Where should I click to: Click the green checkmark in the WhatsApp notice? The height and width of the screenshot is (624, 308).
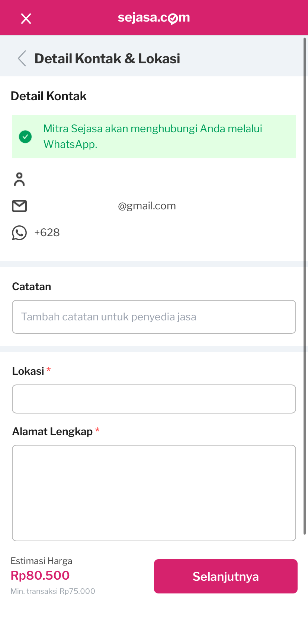pos(25,137)
